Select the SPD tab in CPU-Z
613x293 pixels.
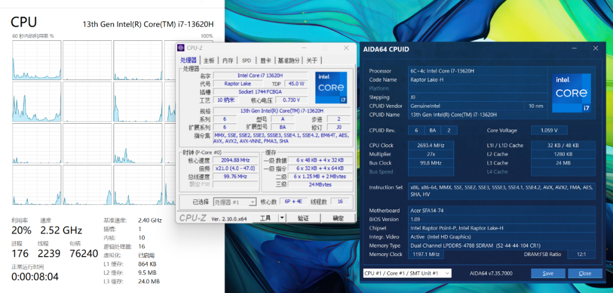tap(246, 60)
